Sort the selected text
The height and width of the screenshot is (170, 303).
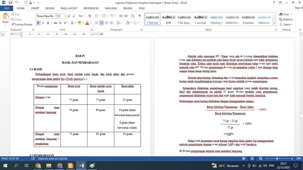pyautogui.click(x=133, y=16)
